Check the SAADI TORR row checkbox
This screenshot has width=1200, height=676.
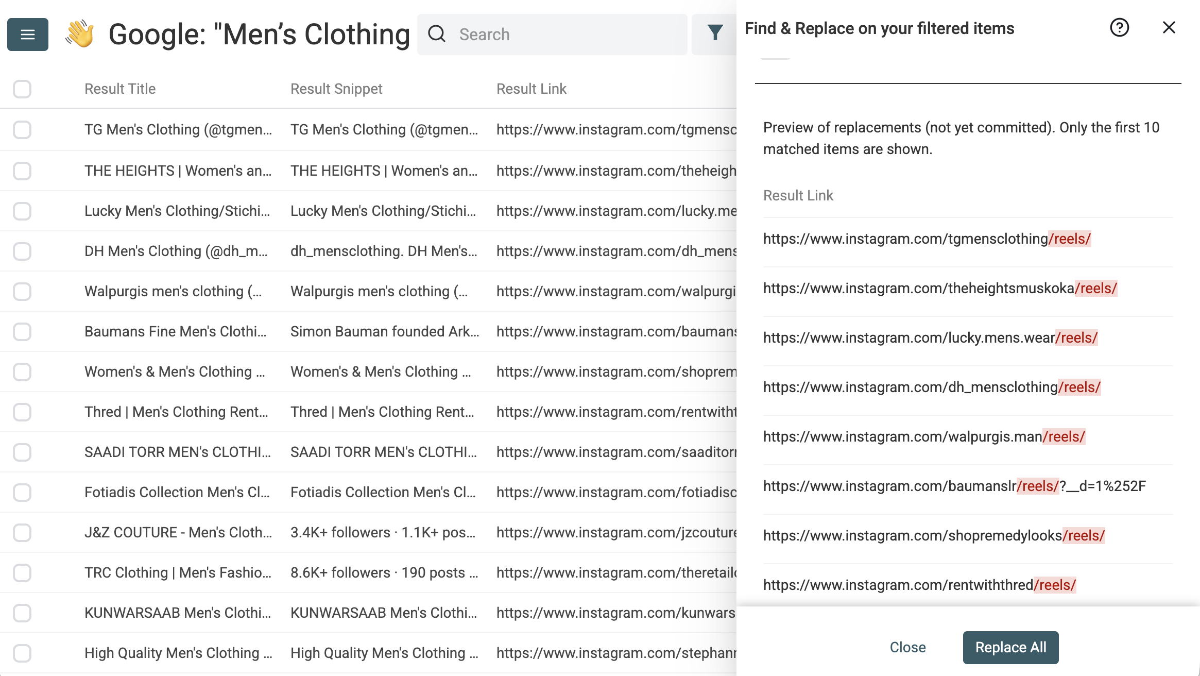pos(22,452)
